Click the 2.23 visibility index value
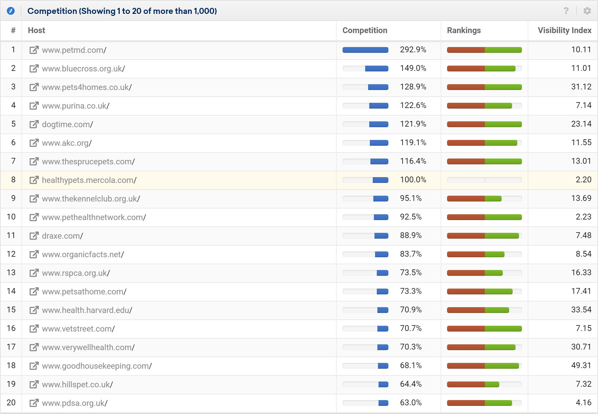Viewport: 598px width, 414px height. click(583, 217)
